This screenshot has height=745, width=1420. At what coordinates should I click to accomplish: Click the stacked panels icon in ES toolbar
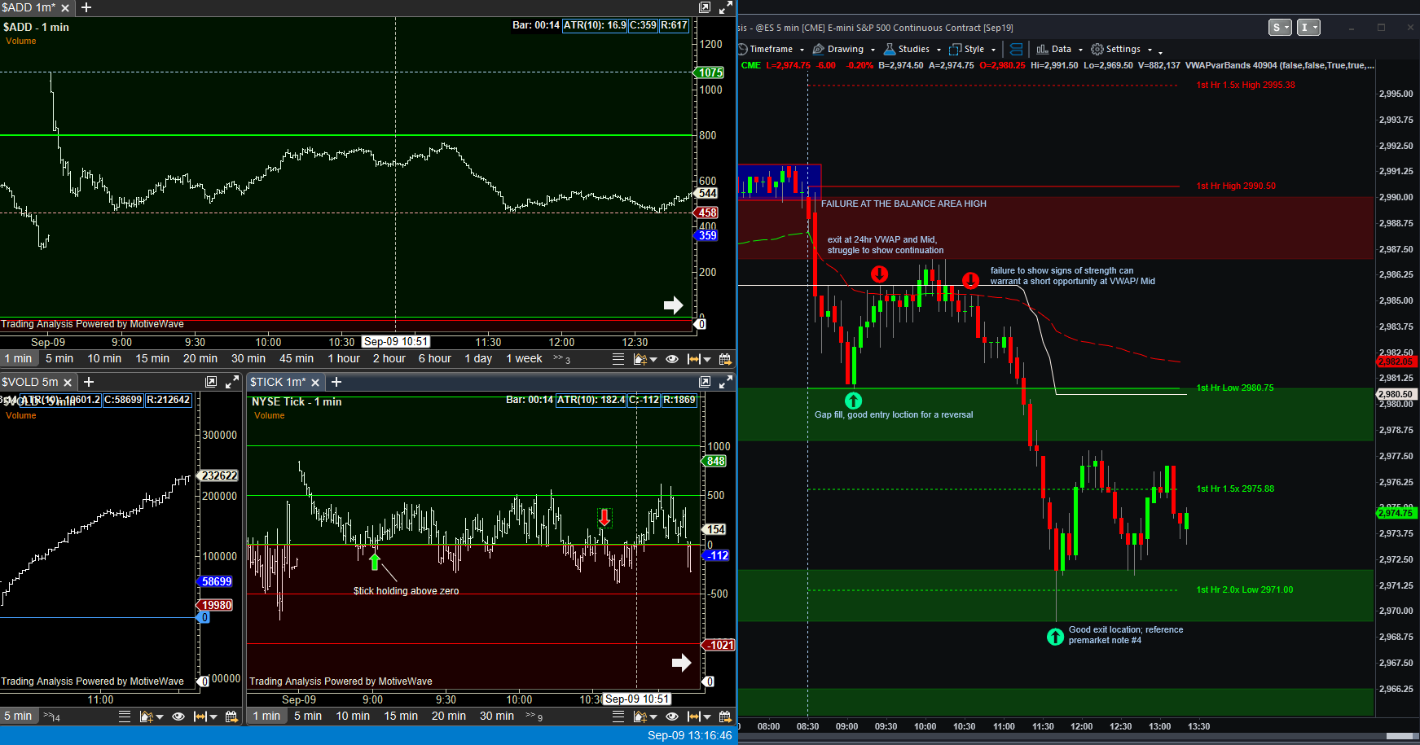(x=1016, y=49)
